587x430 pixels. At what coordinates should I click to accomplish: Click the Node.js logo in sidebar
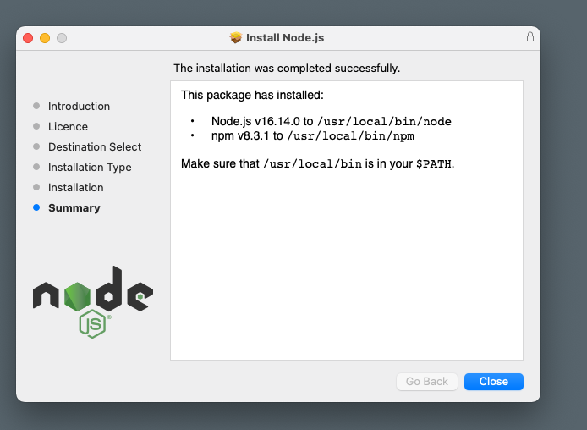(x=93, y=302)
